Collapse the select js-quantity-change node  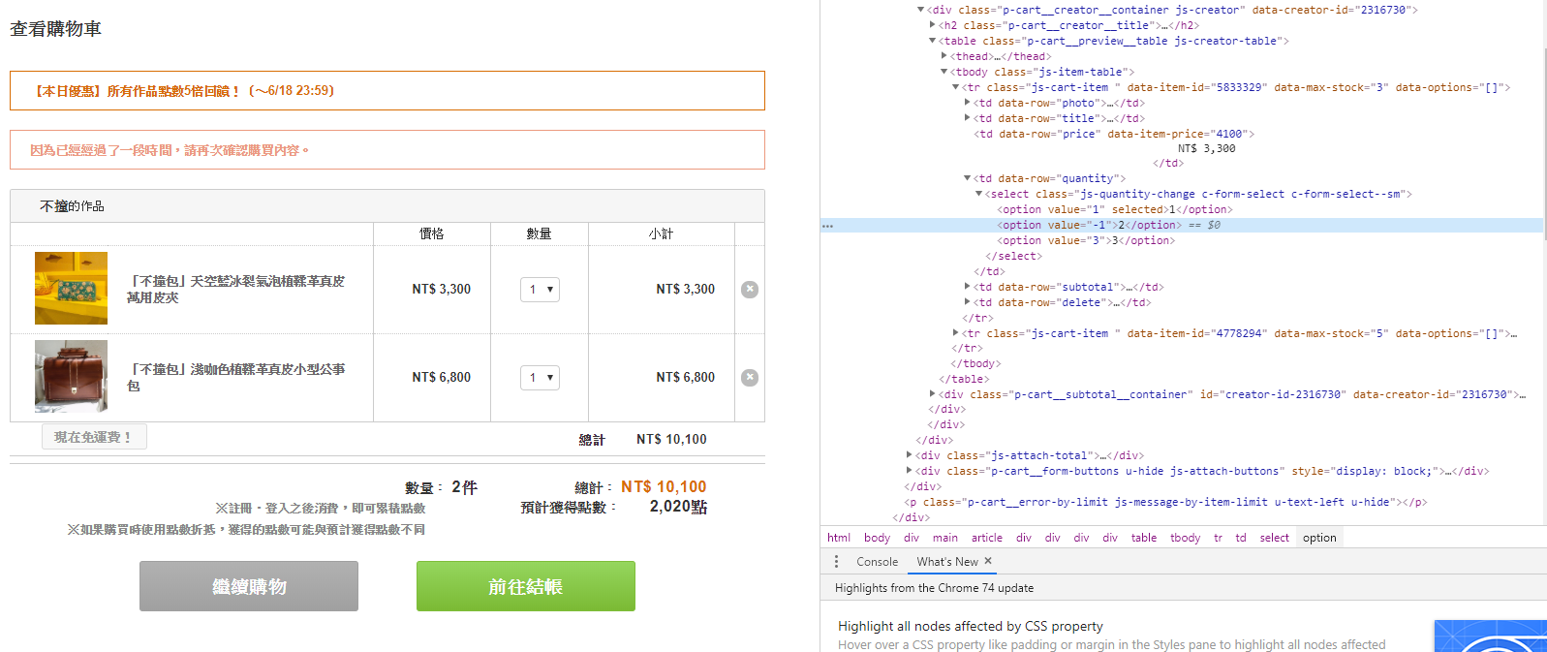(x=979, y=194)
